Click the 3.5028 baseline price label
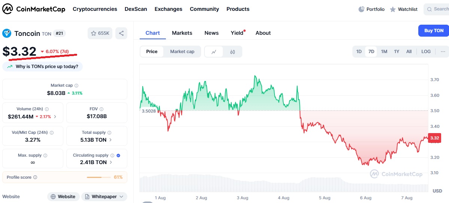 click(x=149, y=111)
